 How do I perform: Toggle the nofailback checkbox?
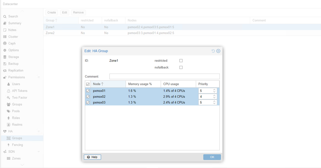(x=181, y=67)
